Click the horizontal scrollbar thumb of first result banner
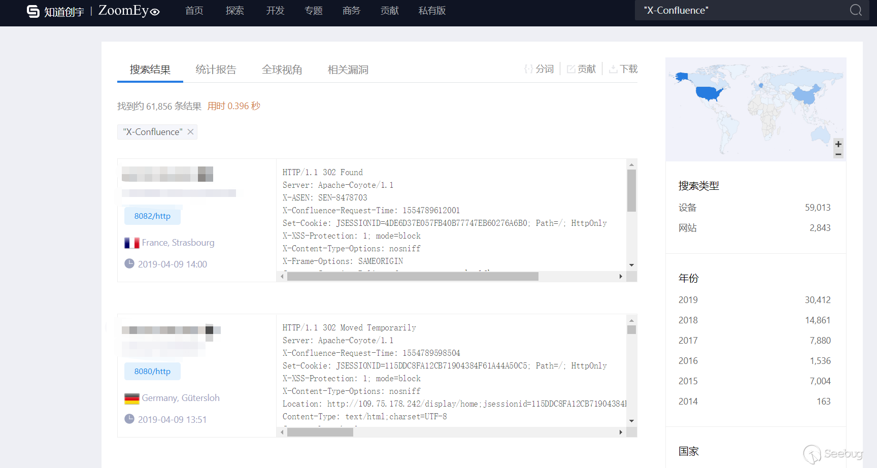Image resolution: width=877 pixels, height=468 pixels. pos(413,277)
